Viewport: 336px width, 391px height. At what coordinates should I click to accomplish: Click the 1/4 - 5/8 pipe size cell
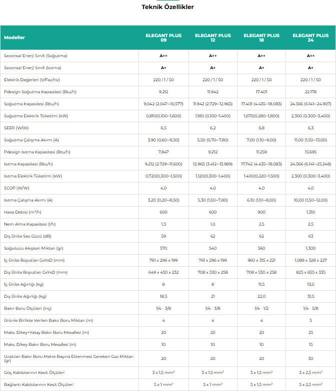(x=310, y=308)
